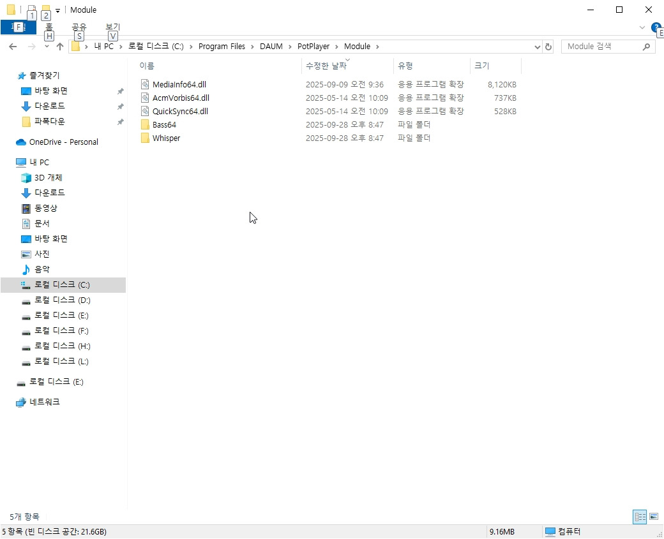Screen dimensions: 664x539
Task: Open Explorer help icon
Action: click(x=656, y=28)
